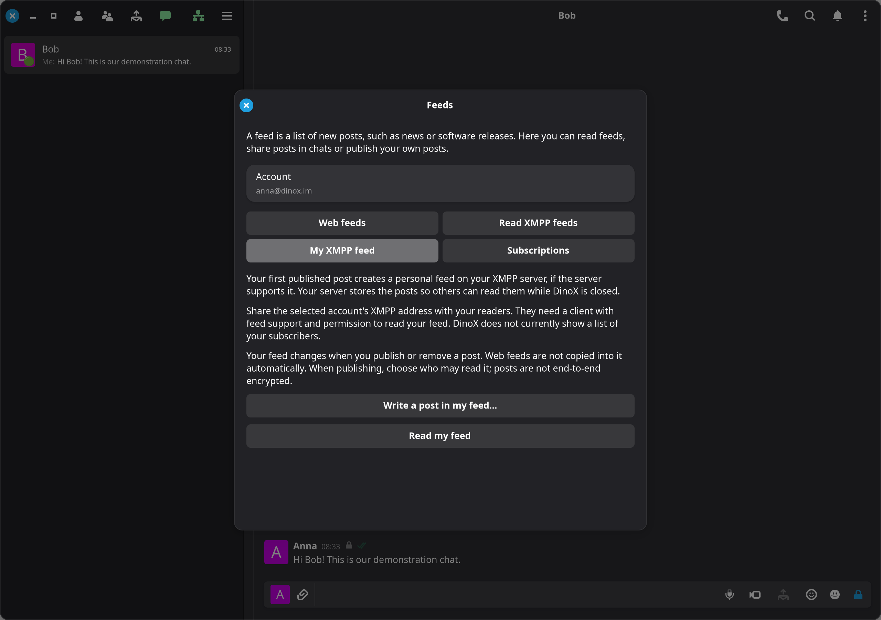Open the outlined smiley emoji picker
Viewport: 881px width, 620px height.
(811, 595)
